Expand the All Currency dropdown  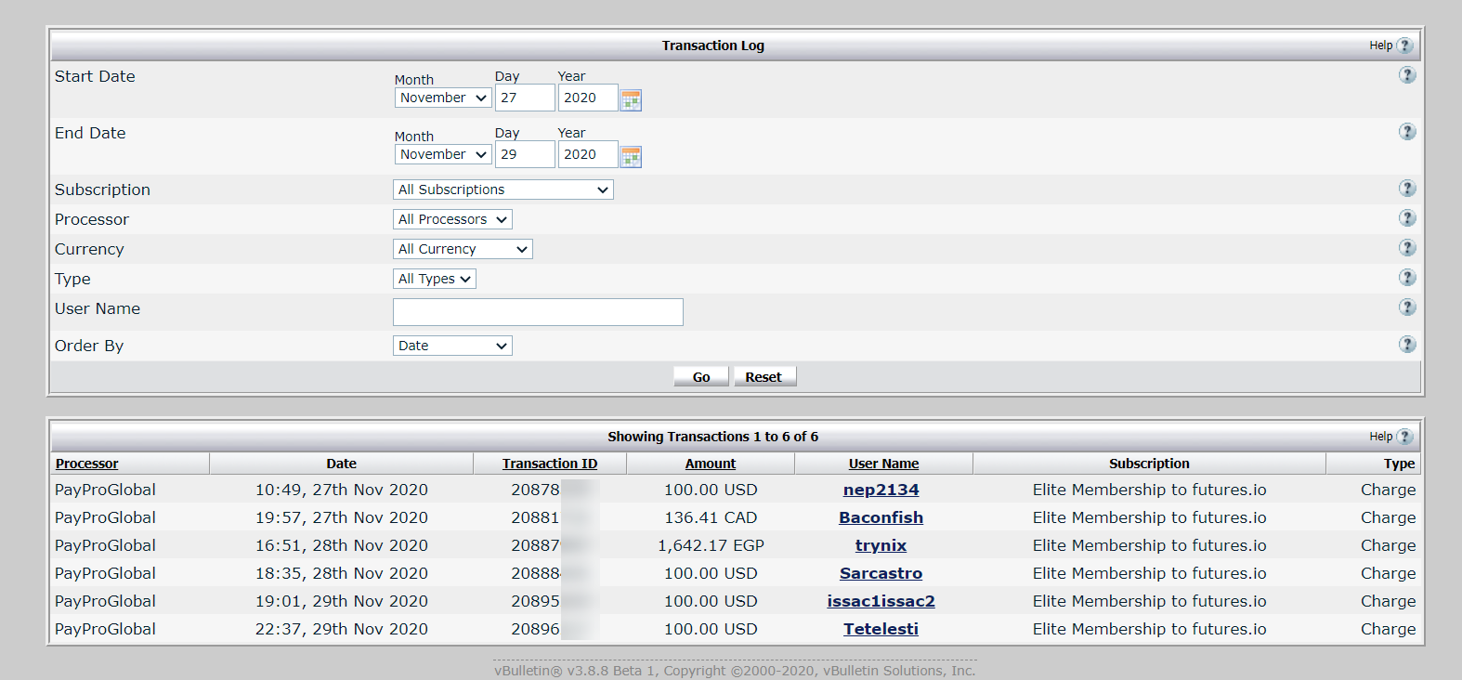click(463, 249)
